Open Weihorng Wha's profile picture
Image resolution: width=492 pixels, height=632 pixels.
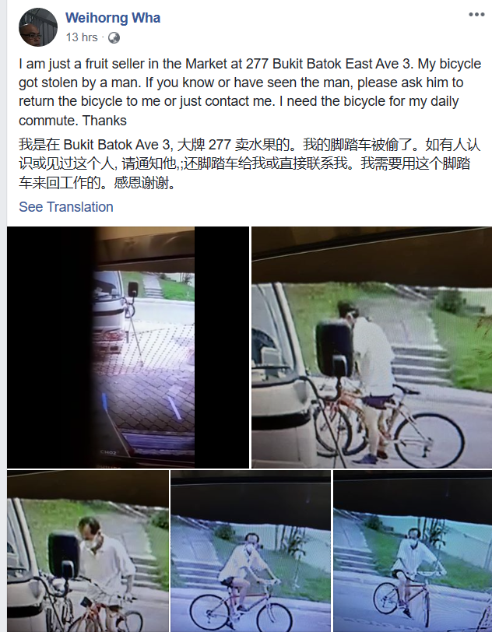click(38, 27)
